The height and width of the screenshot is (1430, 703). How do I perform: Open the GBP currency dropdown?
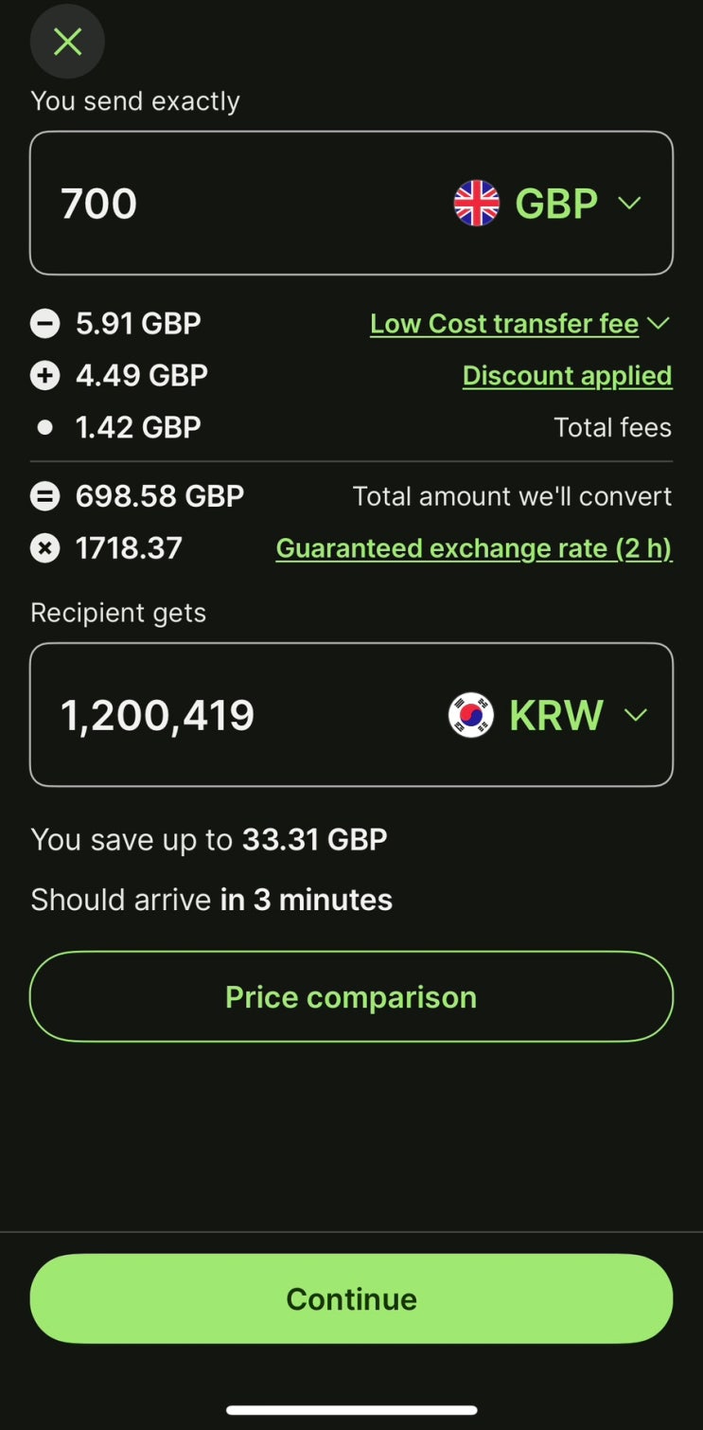pos(628,204)
